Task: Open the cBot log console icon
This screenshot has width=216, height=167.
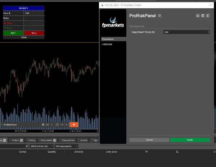Action: point(52,125)
